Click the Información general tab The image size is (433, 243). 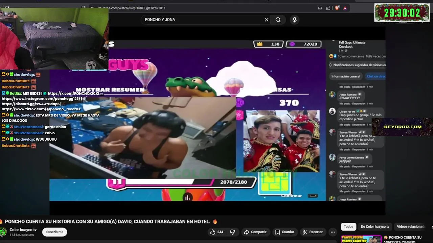[346, 76]
